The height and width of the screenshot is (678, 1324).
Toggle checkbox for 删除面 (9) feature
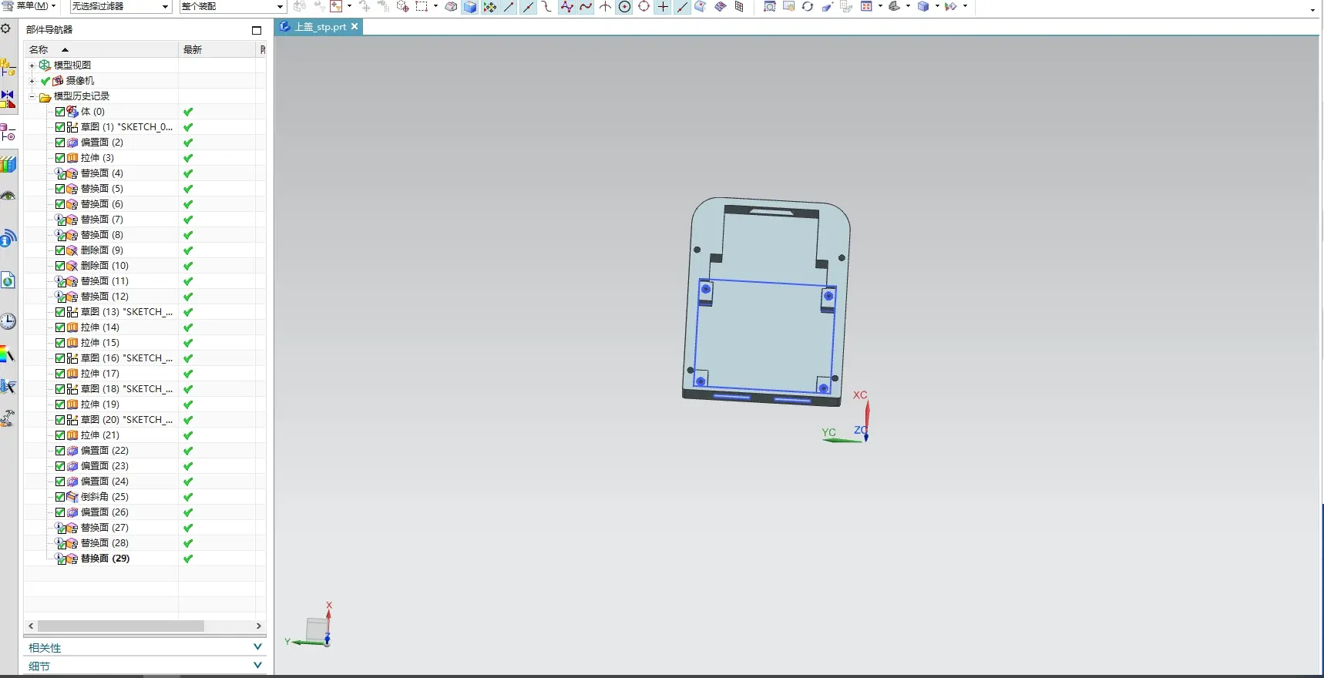coord(60,250)
